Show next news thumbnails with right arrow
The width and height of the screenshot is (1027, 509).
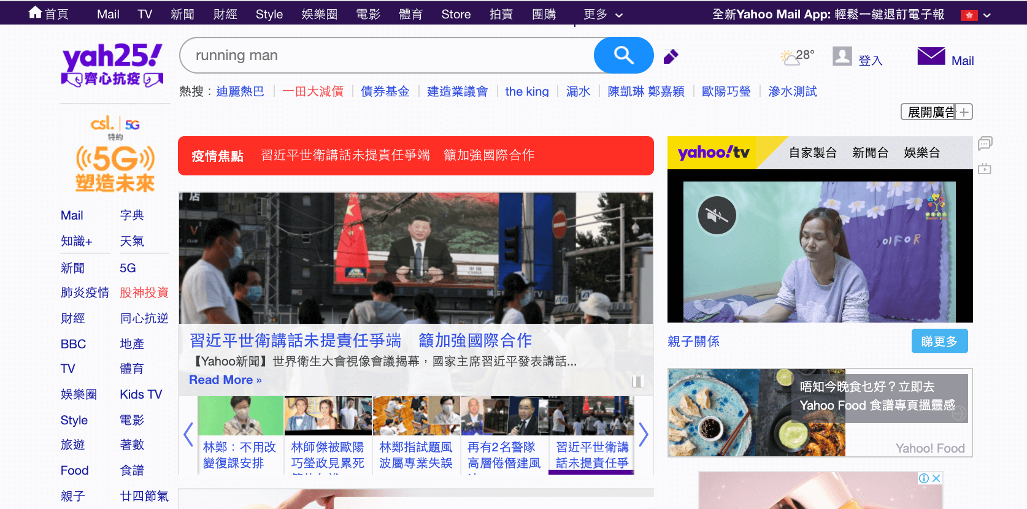pyautogui.click(x=644, y=434)
